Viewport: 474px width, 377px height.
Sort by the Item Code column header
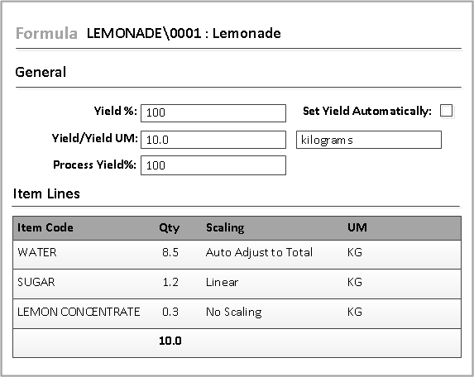coord(45,227)
